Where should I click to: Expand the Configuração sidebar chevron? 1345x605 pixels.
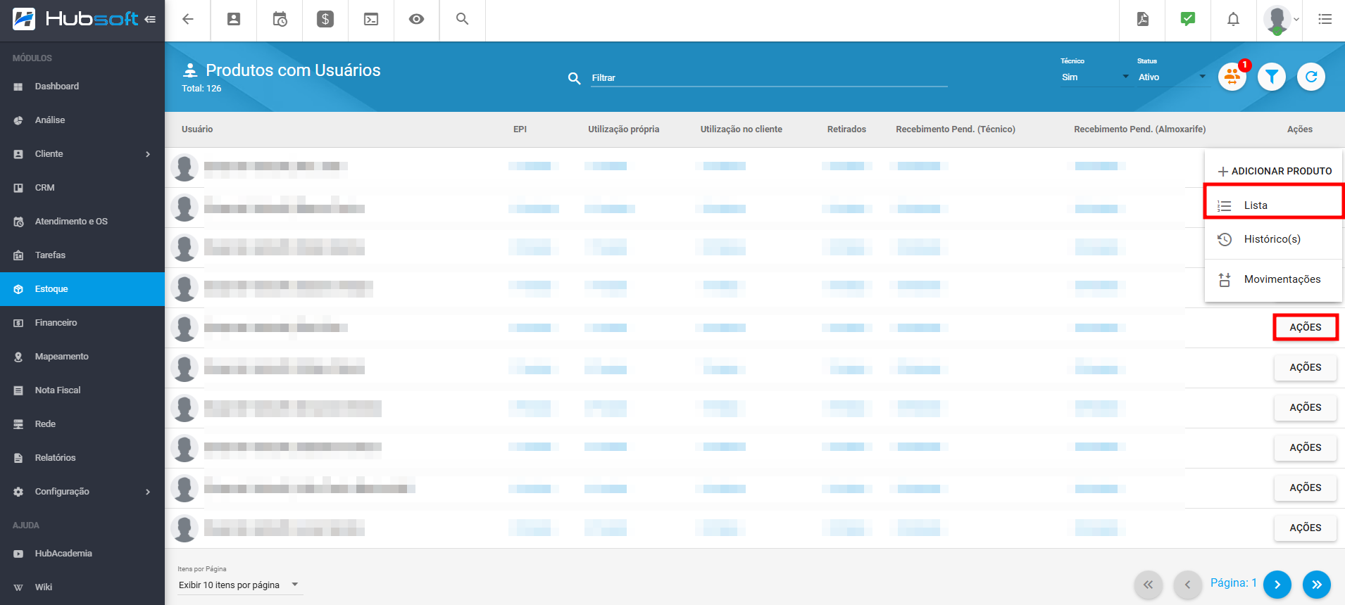pos(148,492)
